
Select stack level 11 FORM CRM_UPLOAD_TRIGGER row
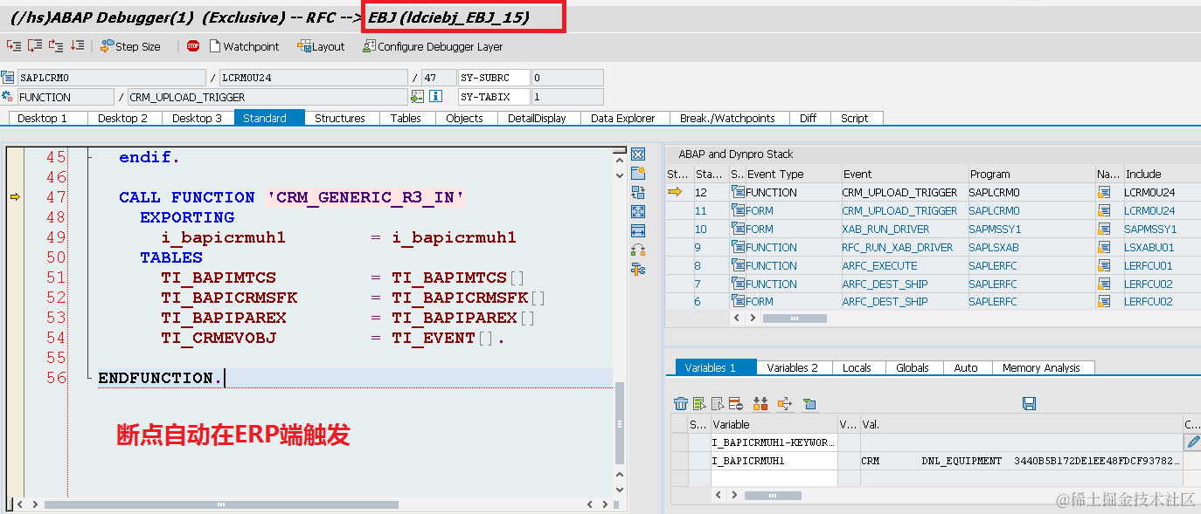coord(933,210)
